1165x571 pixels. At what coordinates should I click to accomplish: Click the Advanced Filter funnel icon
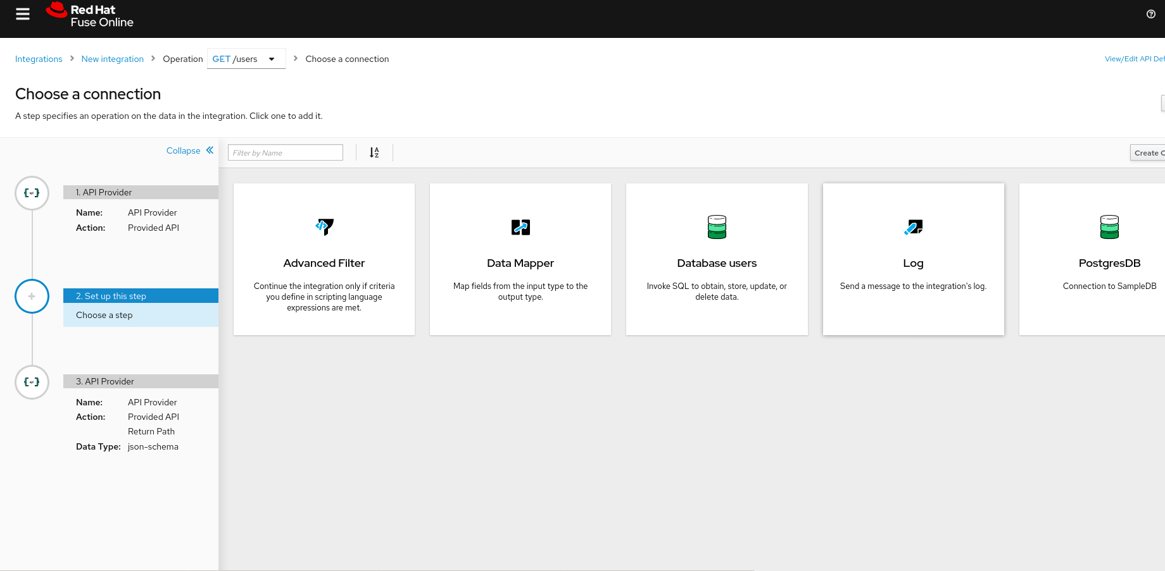[x=324, y=226]
